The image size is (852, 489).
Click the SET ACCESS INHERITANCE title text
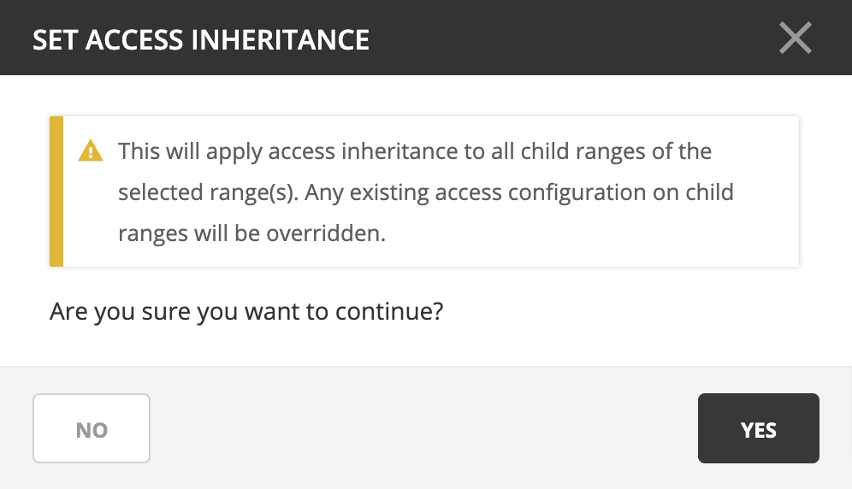[201, 39]
